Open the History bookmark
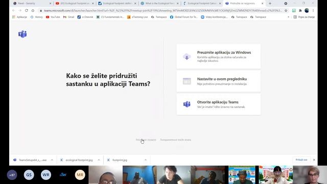Screen dimensions: 327x184 pyautogui.click(x=36, y=17)
